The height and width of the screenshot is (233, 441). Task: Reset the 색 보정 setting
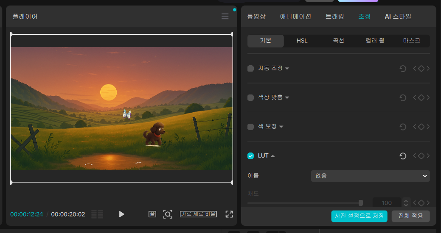coord(403,127)
